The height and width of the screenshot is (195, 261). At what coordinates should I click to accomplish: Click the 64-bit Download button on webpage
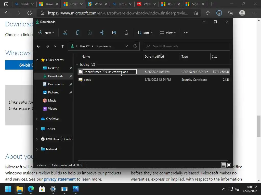click(19, 65)
